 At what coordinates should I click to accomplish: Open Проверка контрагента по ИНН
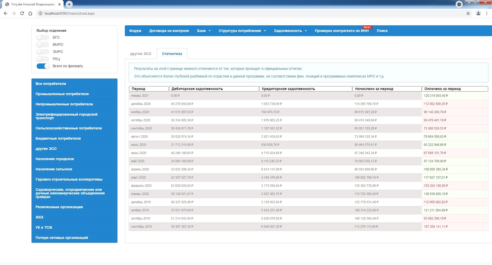pyautogui.click(x=342, y=31)
